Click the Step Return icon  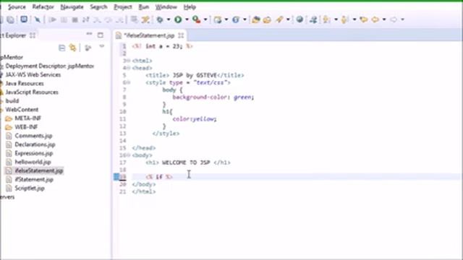pos(119,19)
